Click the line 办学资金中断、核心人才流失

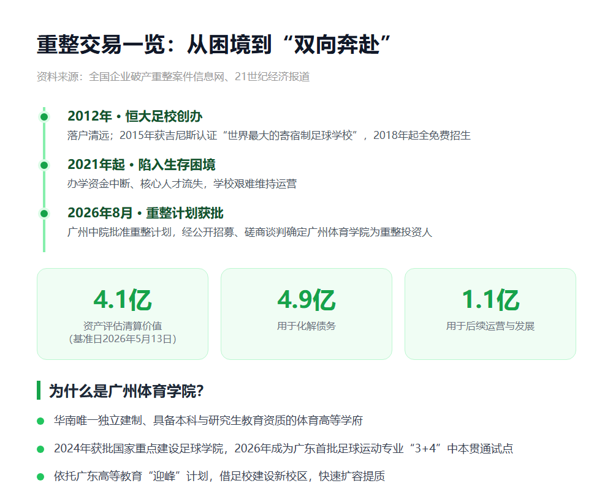coord(182,184)
